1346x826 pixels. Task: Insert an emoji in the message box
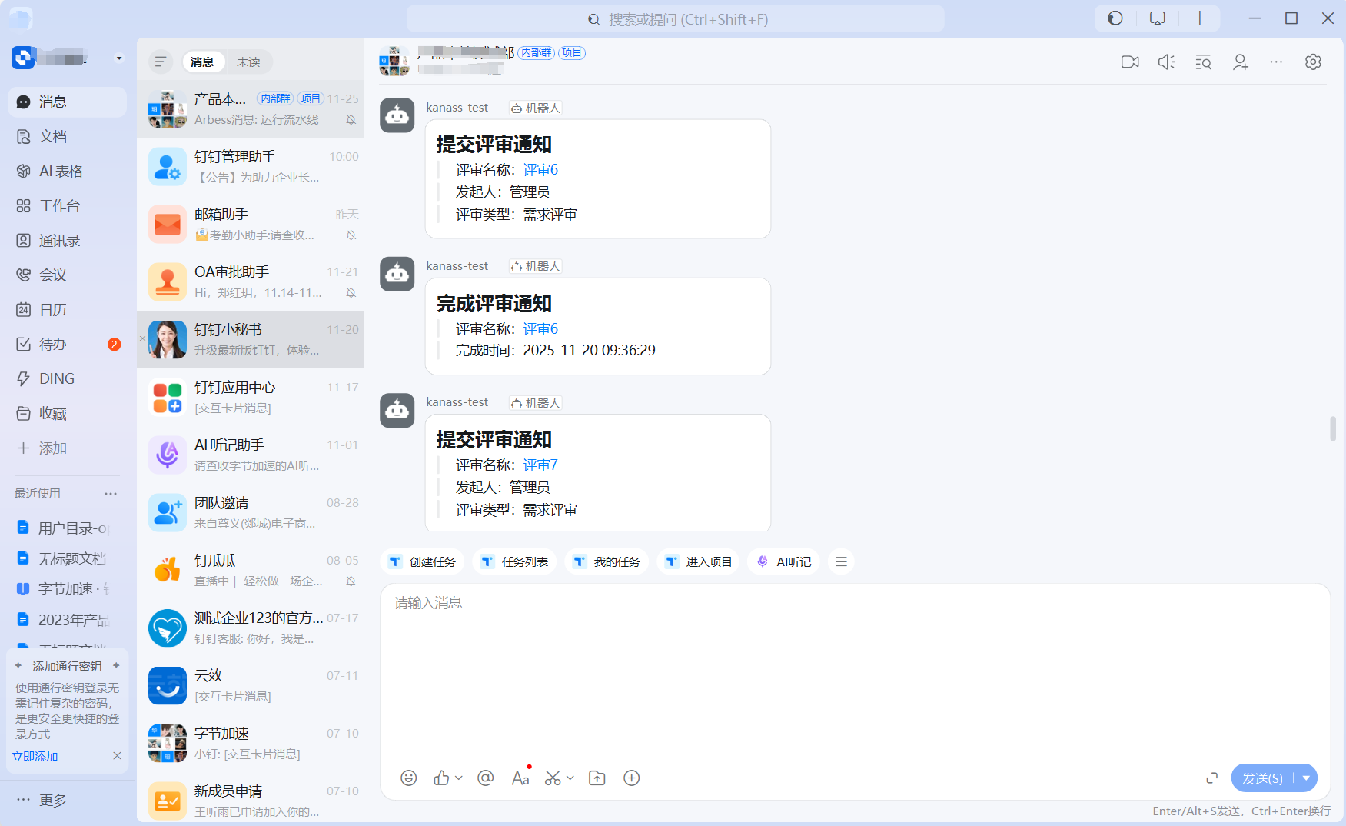[409, 778]
